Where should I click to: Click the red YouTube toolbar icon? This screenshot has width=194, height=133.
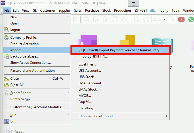(181, 19)
